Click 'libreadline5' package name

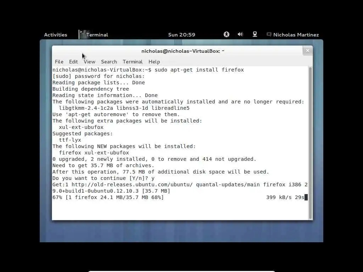click(x=171, y=108)
